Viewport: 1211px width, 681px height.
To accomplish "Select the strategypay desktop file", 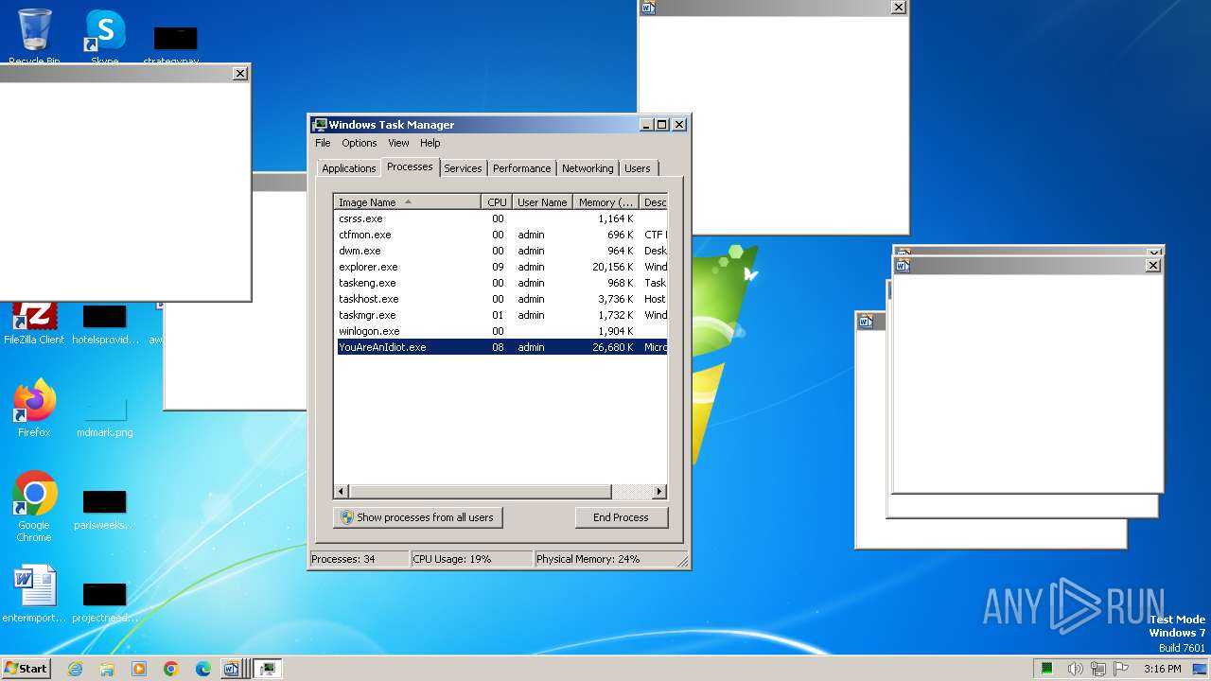I will pyautogui.click(x=175, y=43).
